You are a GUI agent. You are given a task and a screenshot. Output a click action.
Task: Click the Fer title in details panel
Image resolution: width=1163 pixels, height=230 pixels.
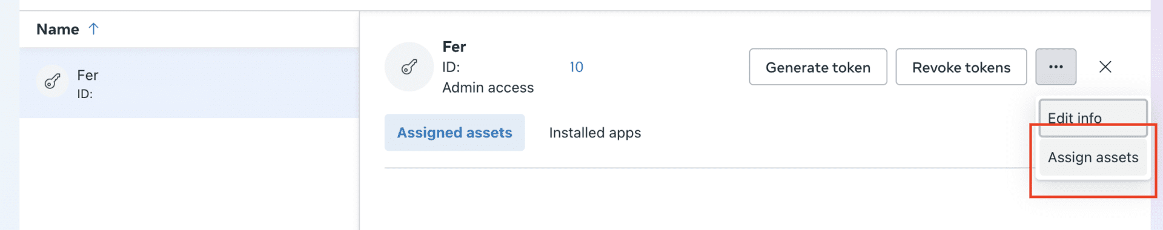pyautogui.click(x=454, y=47)
